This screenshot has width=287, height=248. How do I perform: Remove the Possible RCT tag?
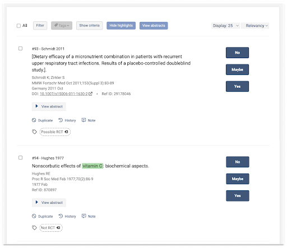[66, 132]
